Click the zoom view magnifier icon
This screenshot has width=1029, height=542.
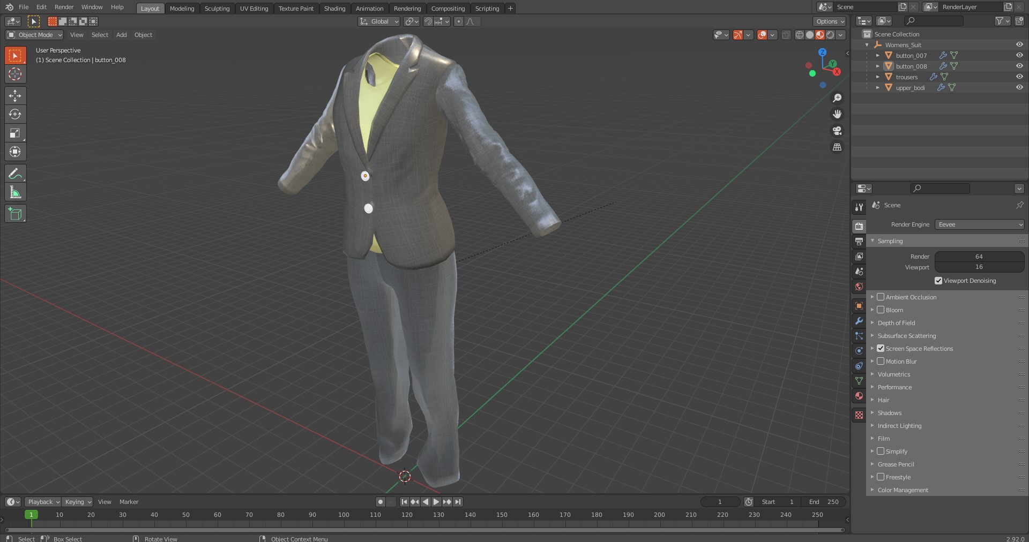coord(837,98)
